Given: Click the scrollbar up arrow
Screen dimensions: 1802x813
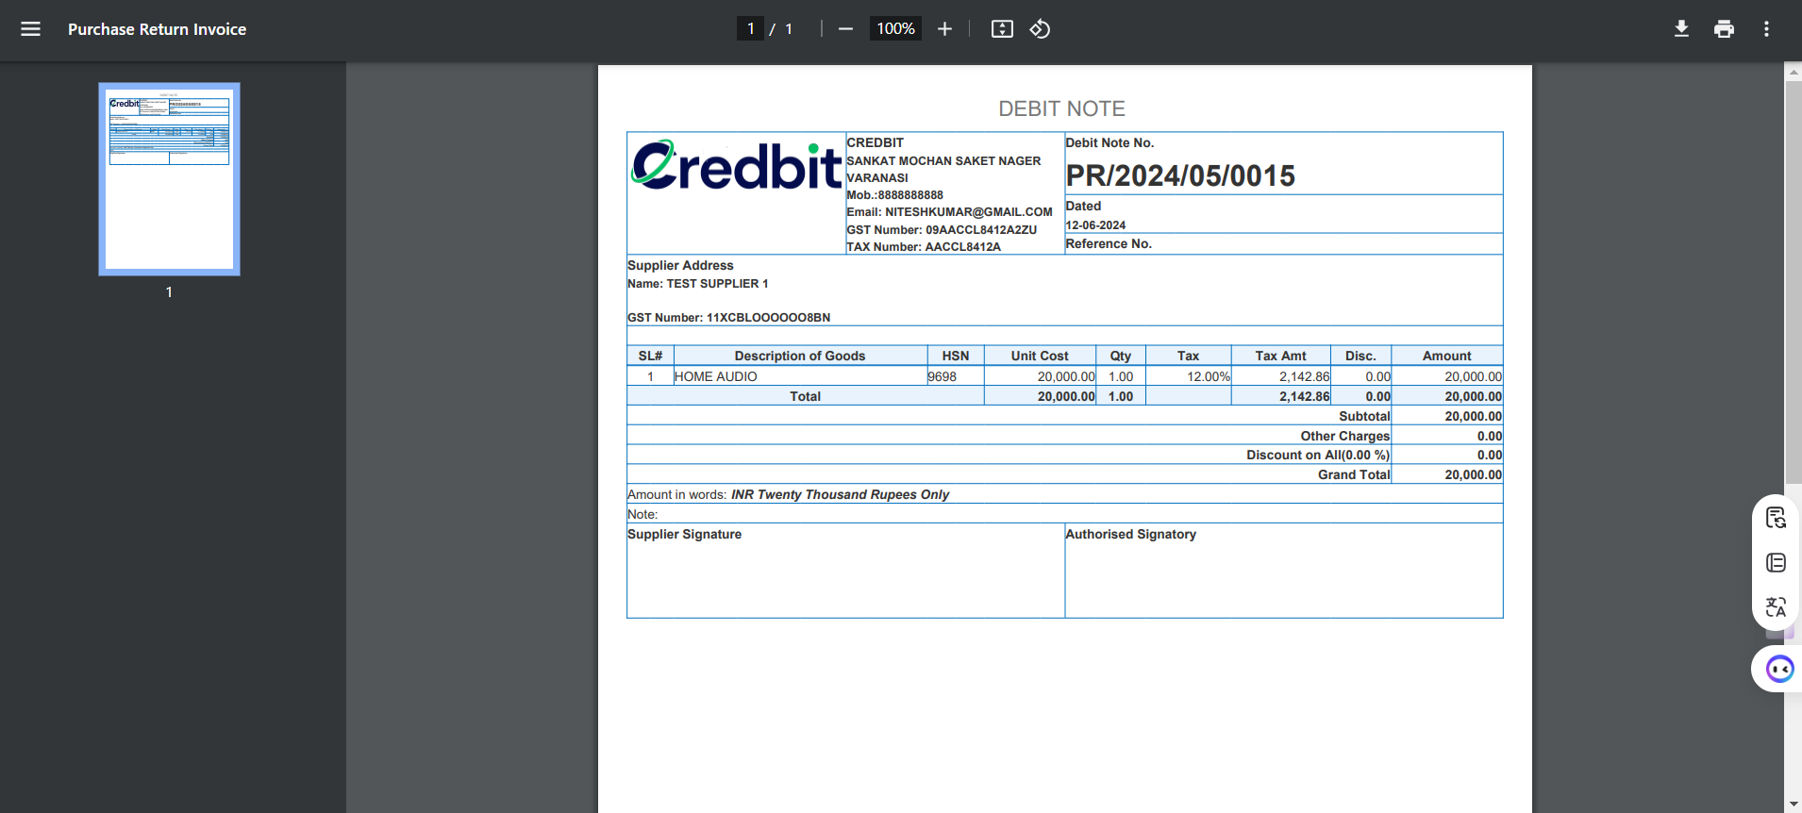Looking at the screenshot, I should pos(1793,72).
